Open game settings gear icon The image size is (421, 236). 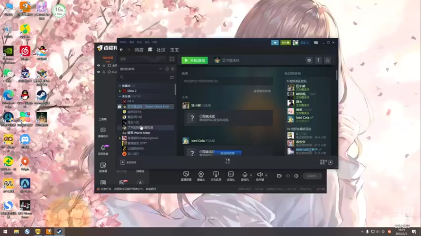(x=309, y=60)
